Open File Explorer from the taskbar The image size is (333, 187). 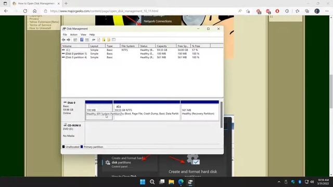point(171,182)
